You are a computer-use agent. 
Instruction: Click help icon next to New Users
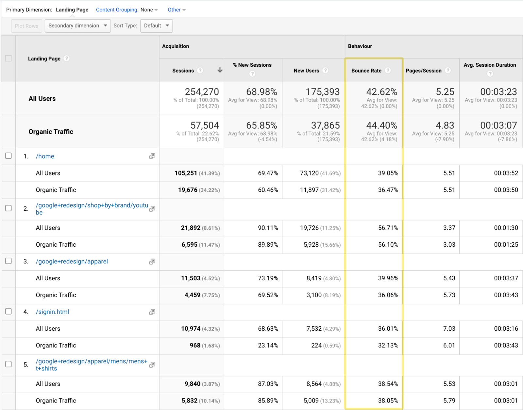(325, 71)
